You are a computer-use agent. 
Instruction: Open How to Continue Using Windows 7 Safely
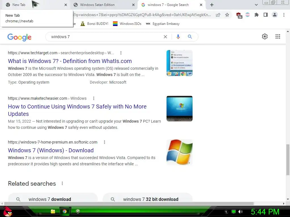77,110
